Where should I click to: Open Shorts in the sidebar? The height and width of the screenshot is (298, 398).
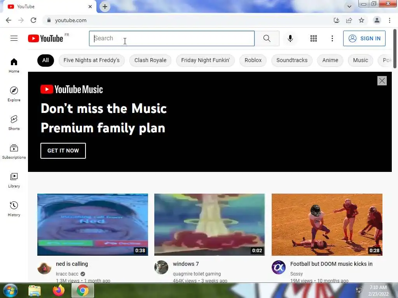coord(14,123)
